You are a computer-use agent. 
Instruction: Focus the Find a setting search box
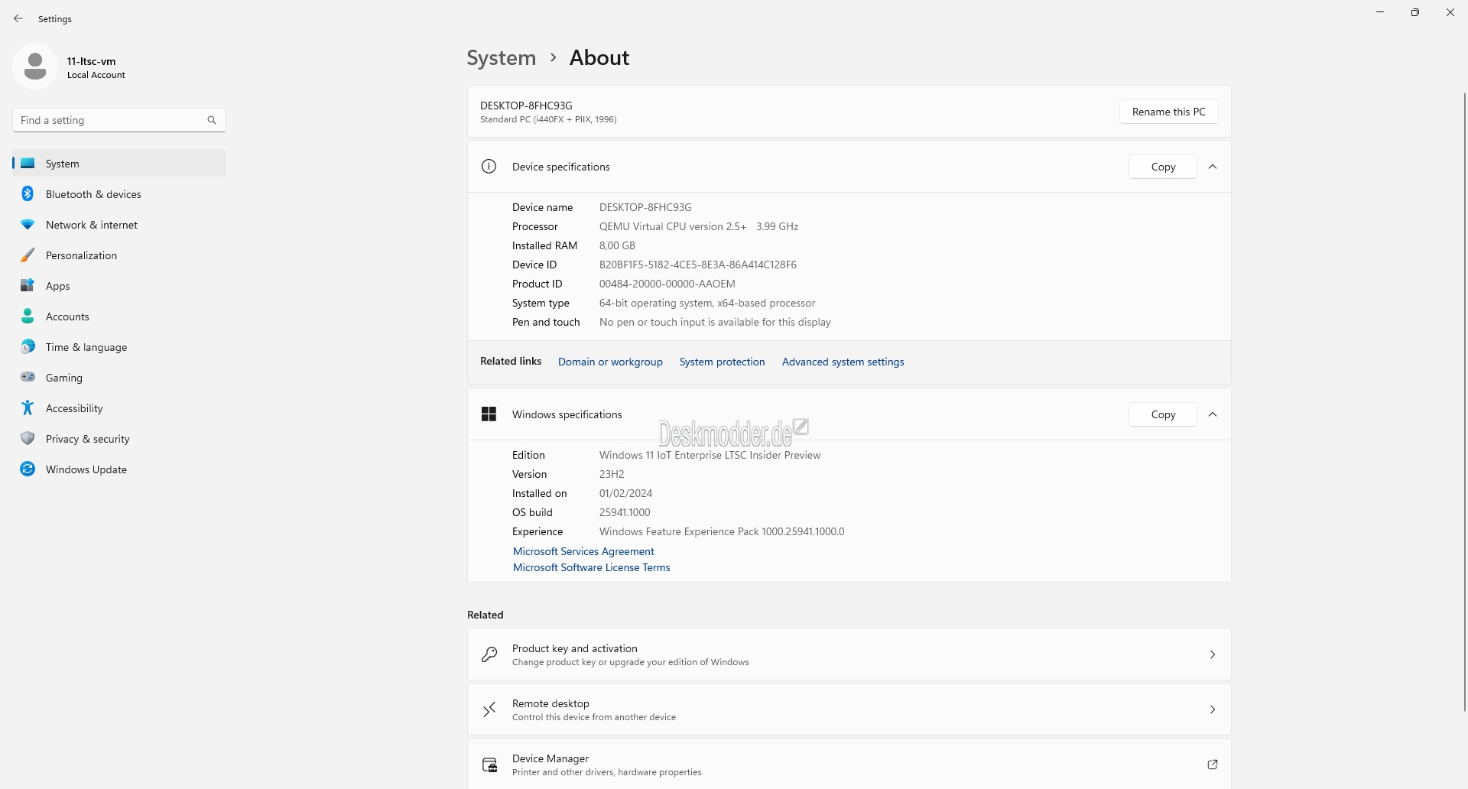coord(119,120)
